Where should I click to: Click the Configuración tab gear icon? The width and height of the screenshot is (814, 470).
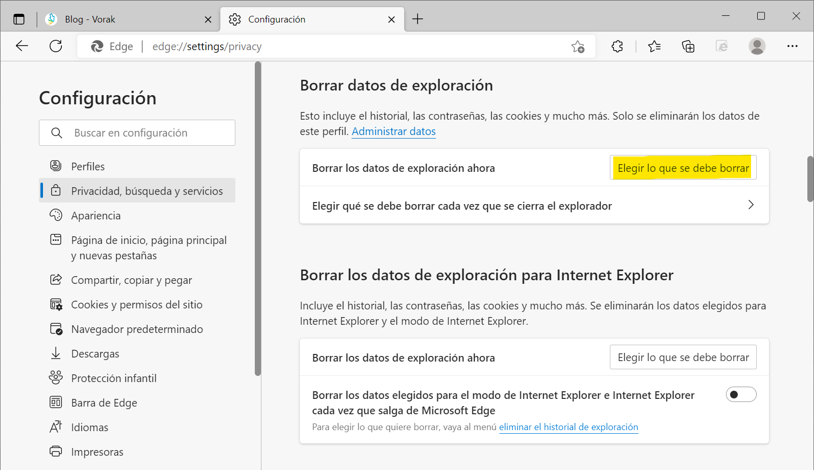click(x=235, y=19)
